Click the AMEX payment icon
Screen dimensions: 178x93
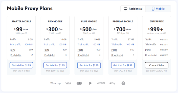(101, 83)
